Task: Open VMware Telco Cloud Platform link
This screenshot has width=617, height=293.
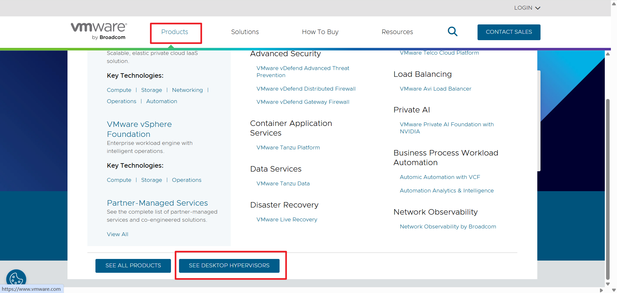Action: tap(439, 53)
